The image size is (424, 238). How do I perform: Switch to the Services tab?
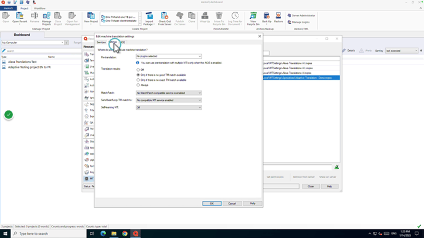(101, 43)
